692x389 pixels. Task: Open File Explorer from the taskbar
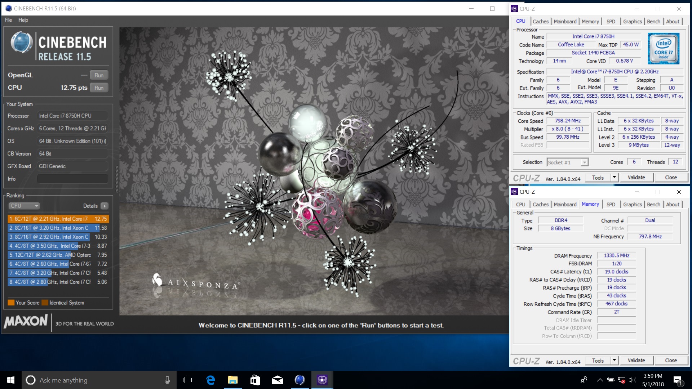click(233, 380)
